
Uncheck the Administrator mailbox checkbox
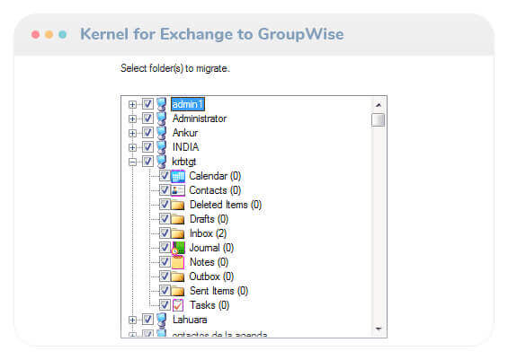tap(147, 119)
